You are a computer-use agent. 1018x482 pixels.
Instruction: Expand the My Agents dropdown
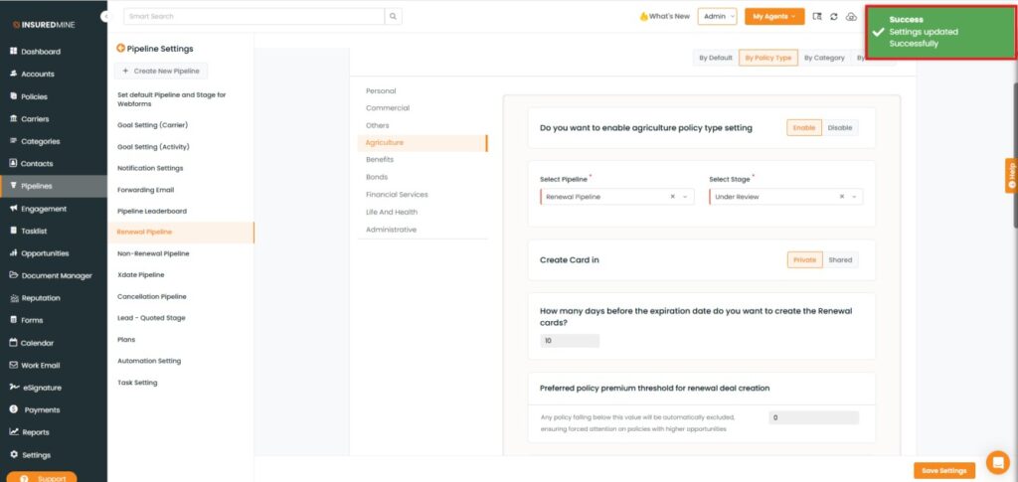tap(774, 17)
